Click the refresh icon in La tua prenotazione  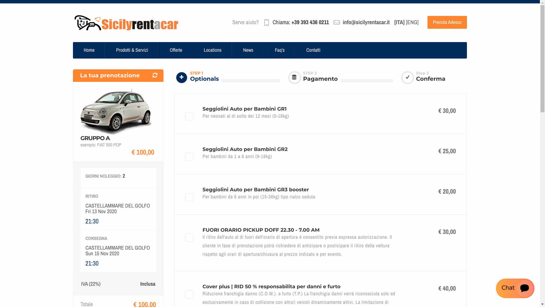(x=155, y=75)
